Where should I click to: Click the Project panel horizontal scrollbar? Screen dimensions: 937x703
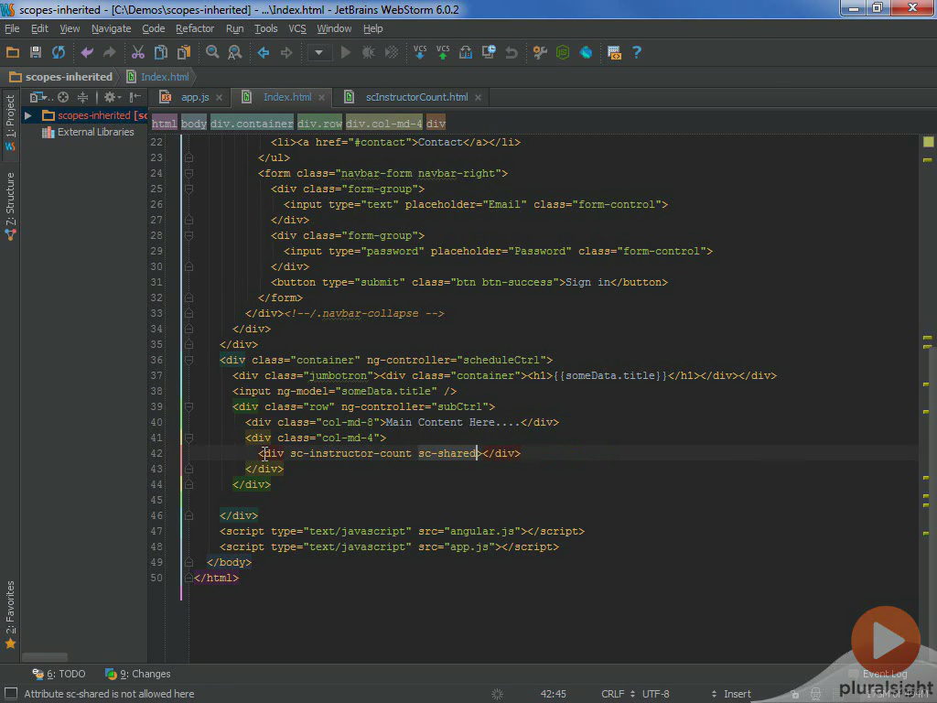pyautogui.click(x=46, y=657)
